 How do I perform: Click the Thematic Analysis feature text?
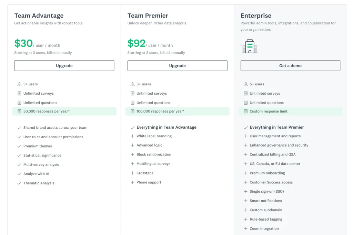coord(39,183)
